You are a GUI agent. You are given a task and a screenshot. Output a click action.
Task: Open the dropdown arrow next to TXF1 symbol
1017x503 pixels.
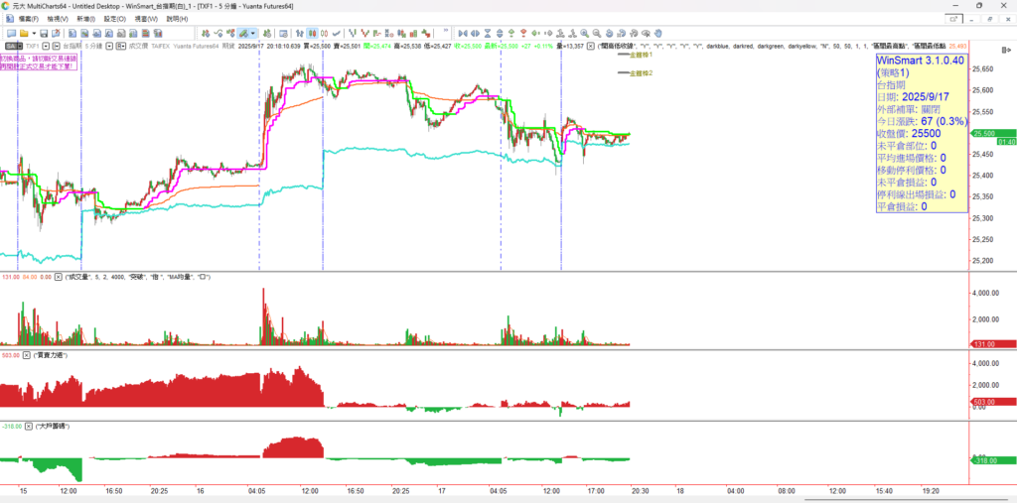coord(46,46)
